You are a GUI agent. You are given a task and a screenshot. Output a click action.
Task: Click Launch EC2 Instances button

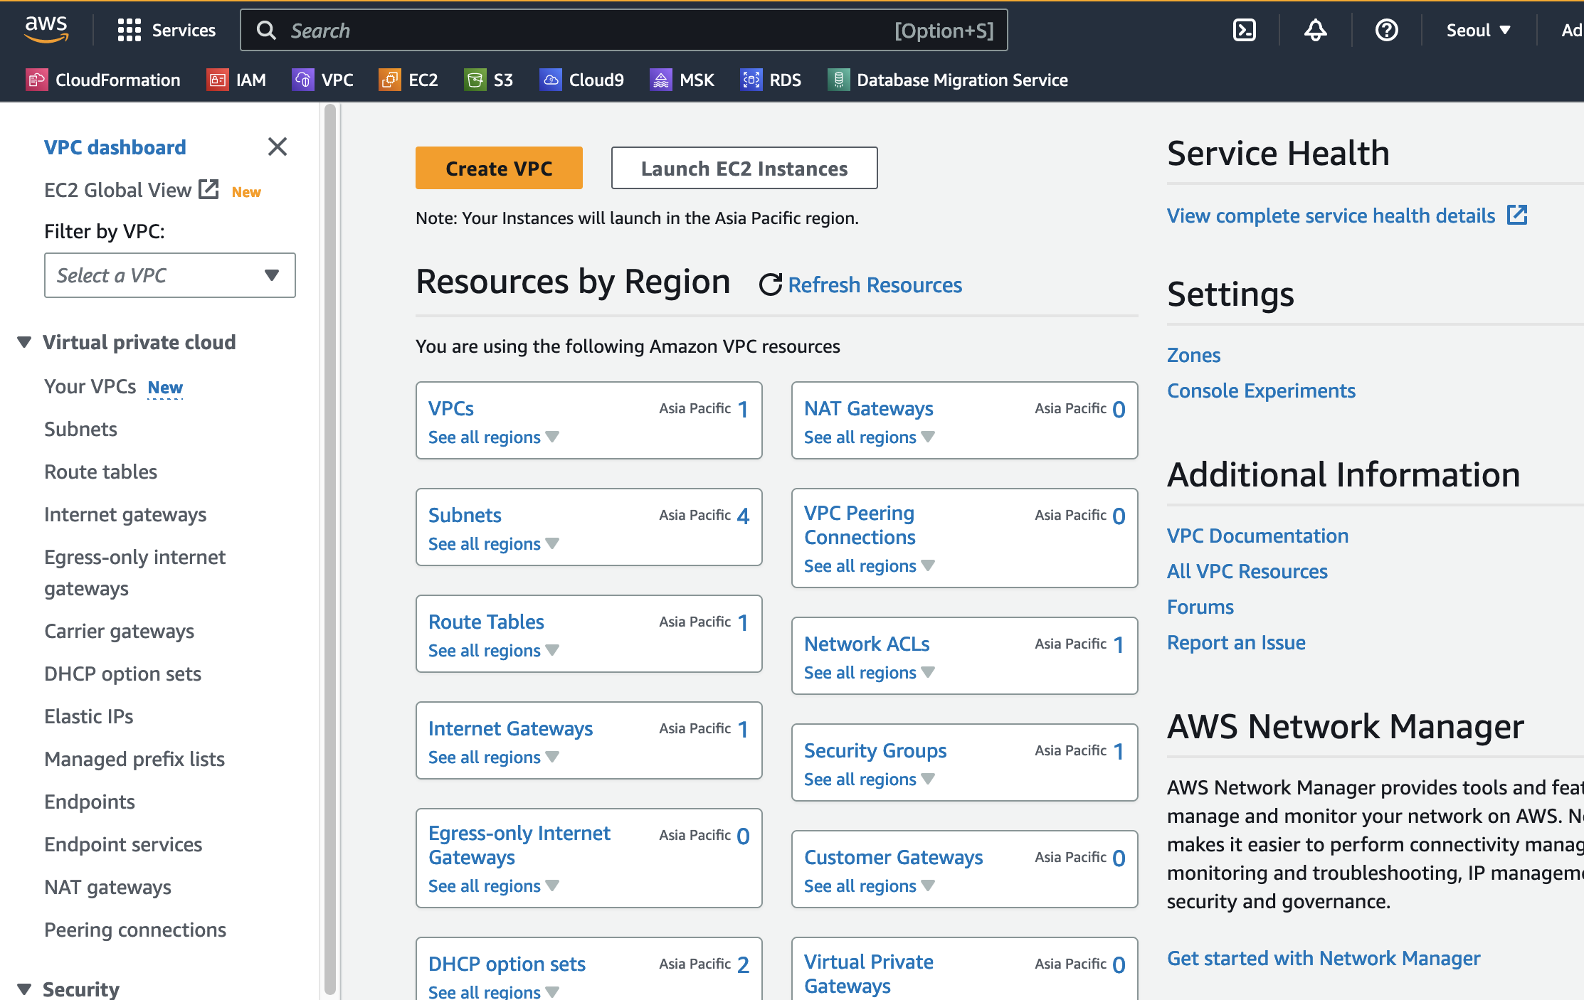pyautogui.click(x=744, y=168)
